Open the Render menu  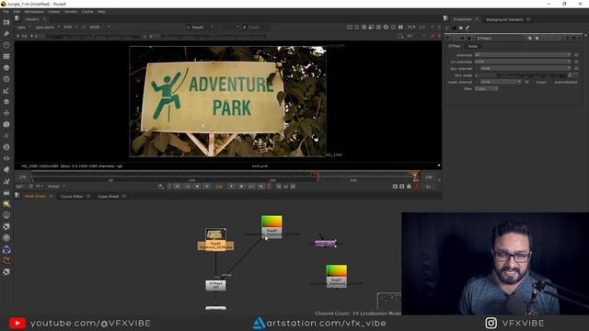[71, 12]
